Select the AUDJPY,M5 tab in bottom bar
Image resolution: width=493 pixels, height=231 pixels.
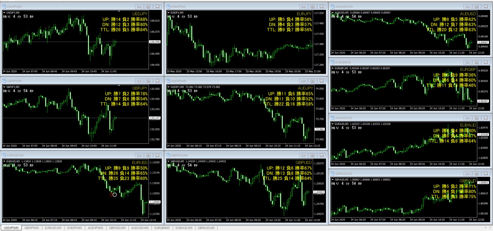tap(95, 228)
